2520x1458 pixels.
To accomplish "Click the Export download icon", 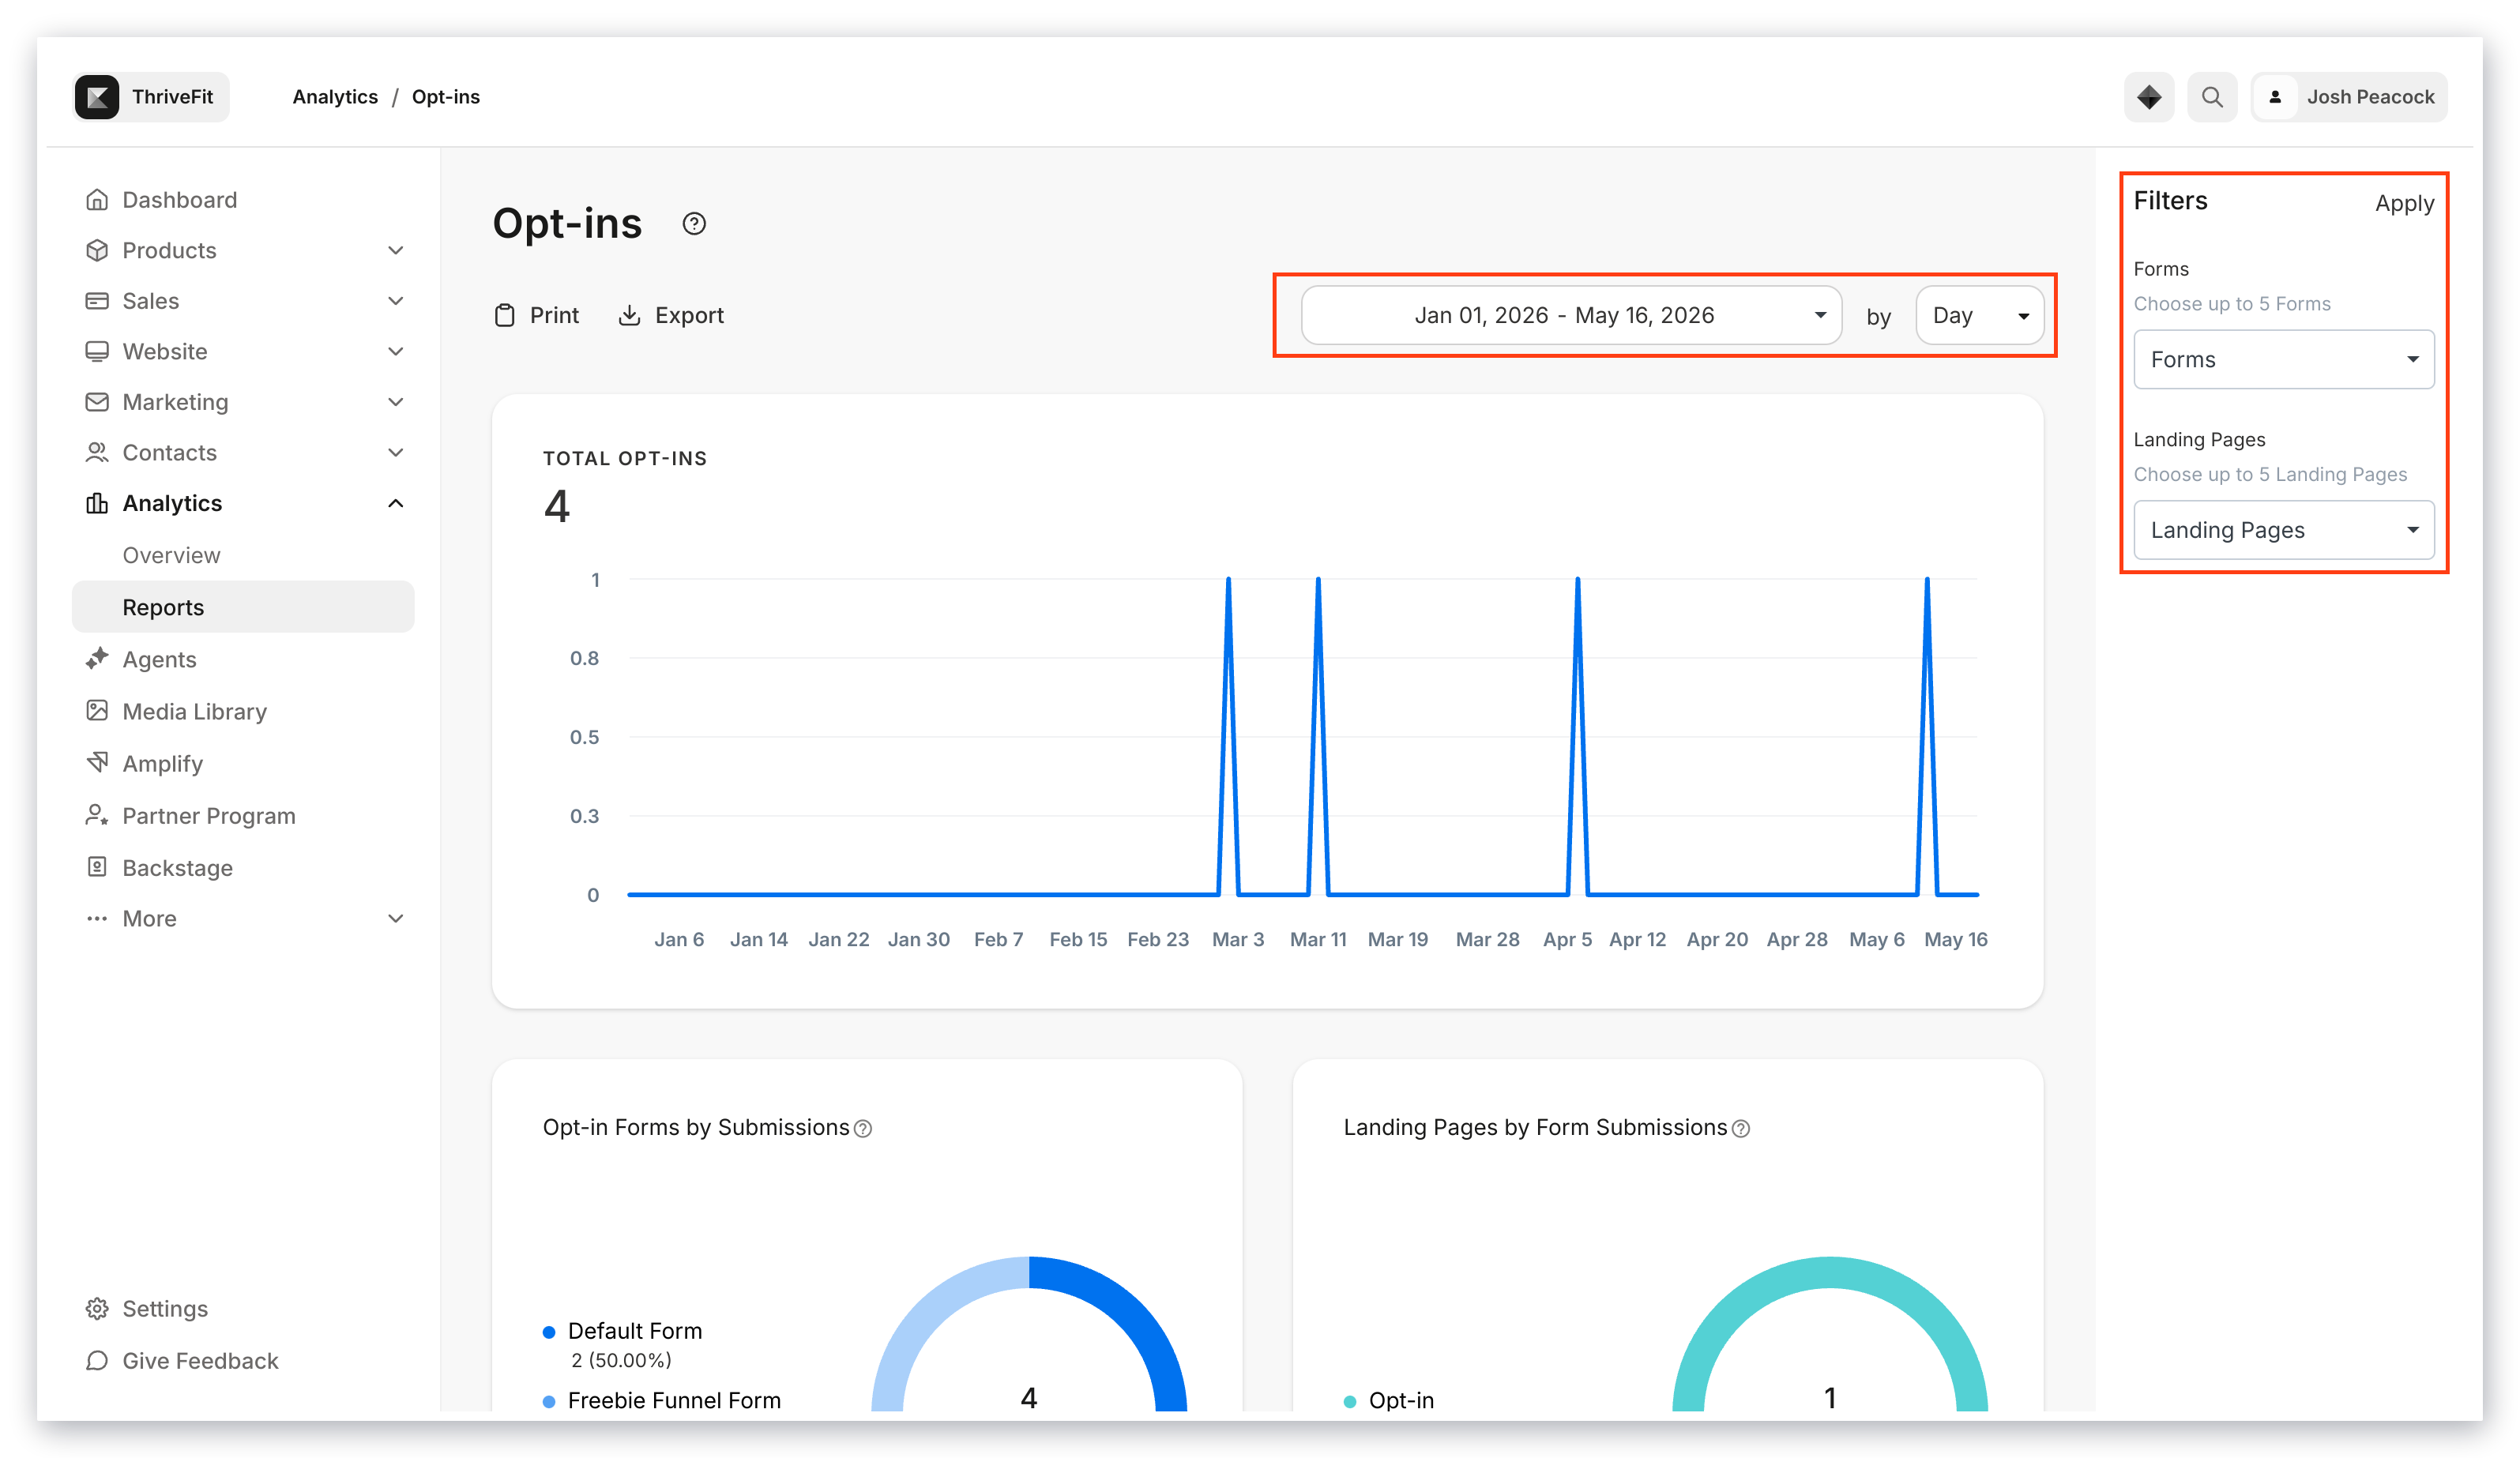I will [x=629, y=315].
